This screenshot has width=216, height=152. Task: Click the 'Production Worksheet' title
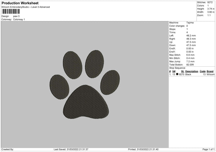click(x=20, y=3)
